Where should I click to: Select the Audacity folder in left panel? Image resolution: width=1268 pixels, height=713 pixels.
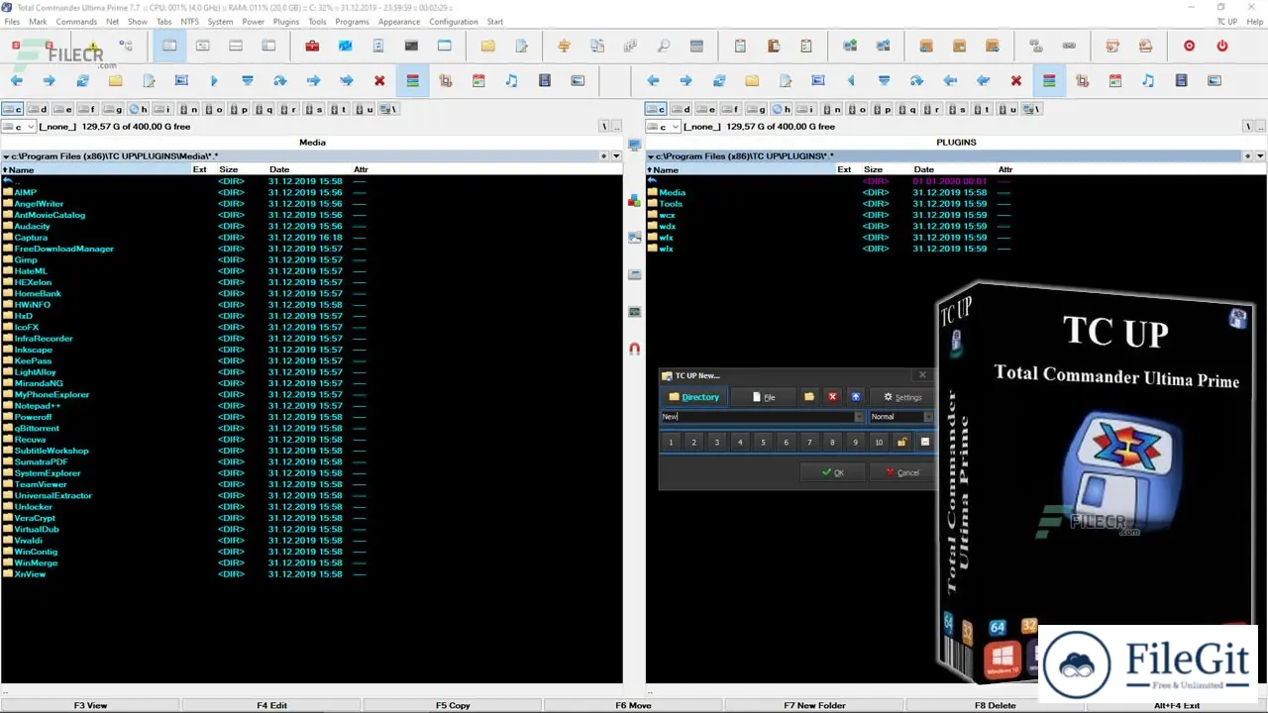click(32, 226)
